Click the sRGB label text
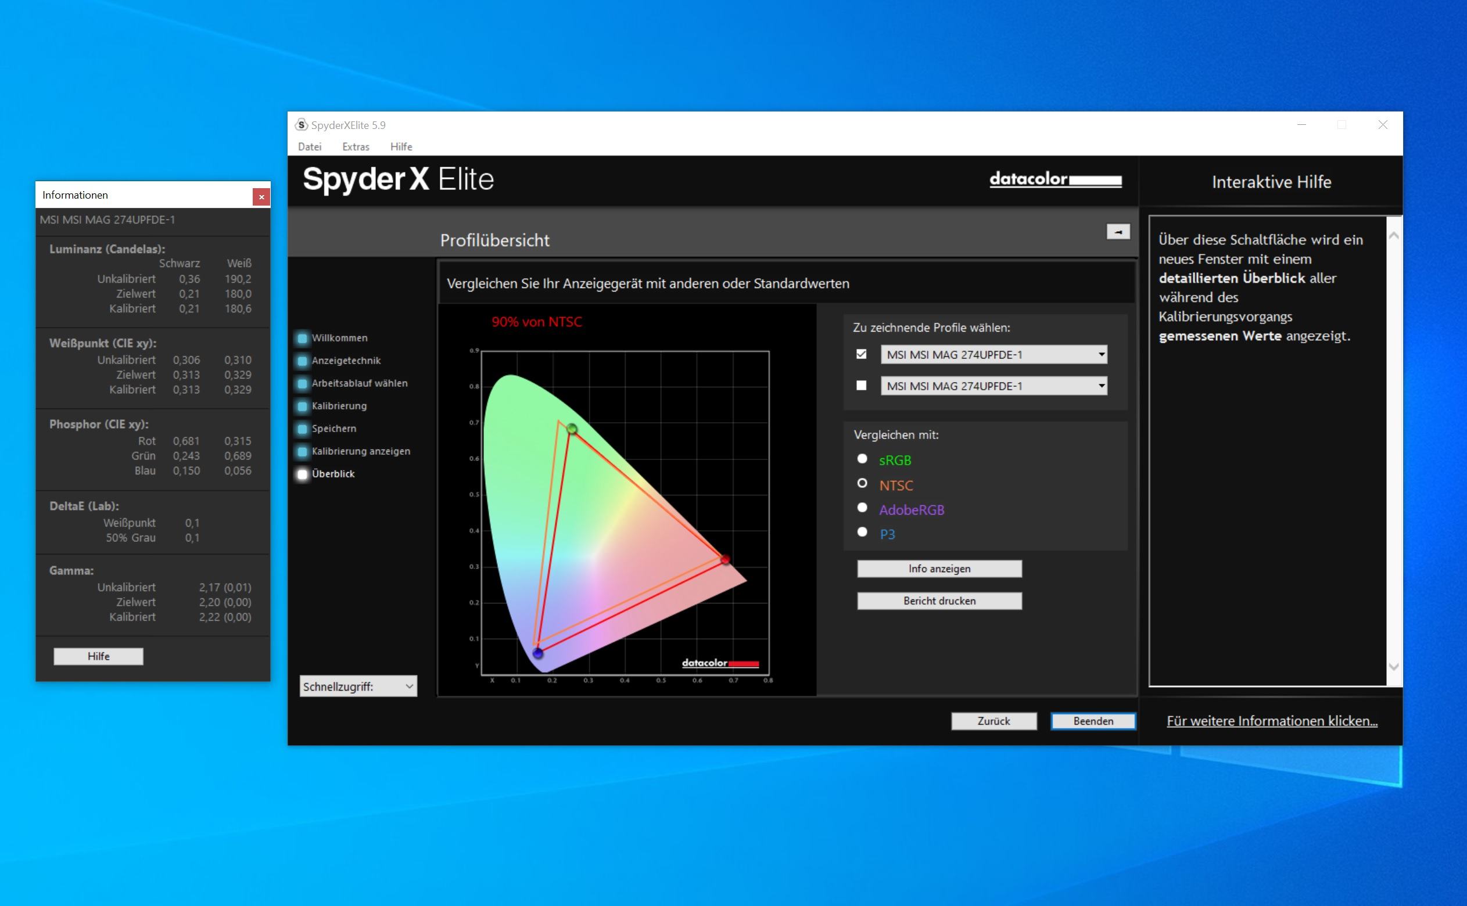This screenshot has width=1467, height=906. tap(895, 460)
